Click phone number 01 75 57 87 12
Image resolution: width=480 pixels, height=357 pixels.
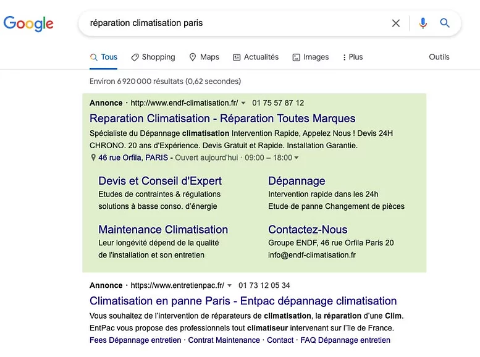click(278, 103)
